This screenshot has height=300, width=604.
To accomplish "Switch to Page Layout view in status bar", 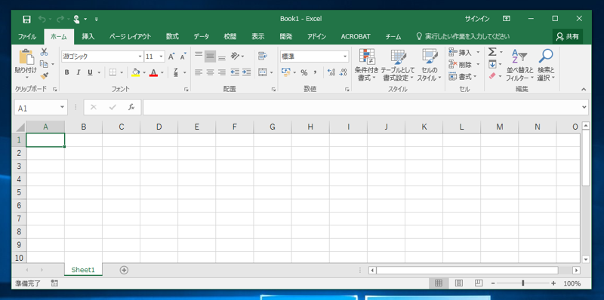I will [x=459, y=283].
